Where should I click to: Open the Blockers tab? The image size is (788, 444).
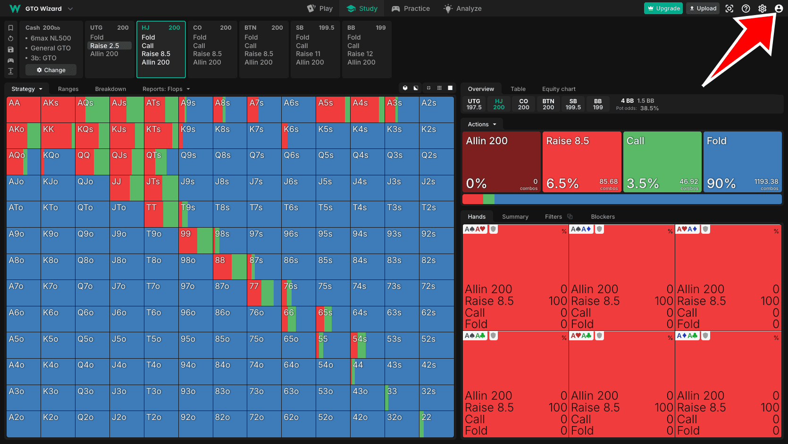coord(603,217)
